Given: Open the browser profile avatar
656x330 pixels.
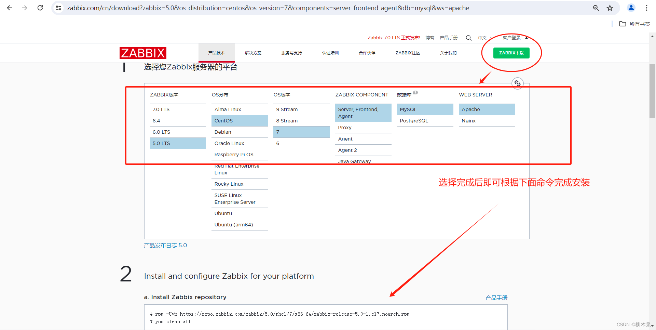Looking at the screenshot, I should pyautogui.click(x=631, y=8).
